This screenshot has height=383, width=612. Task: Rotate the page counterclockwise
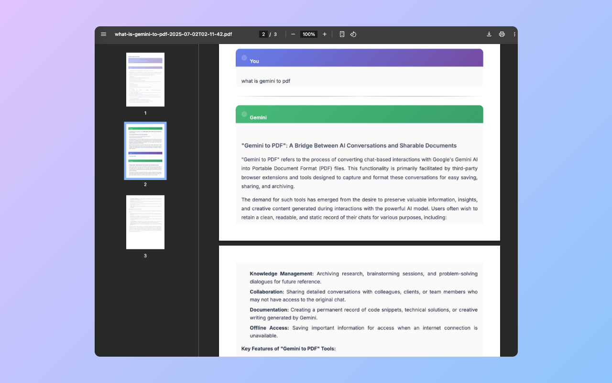coord(353,34)
